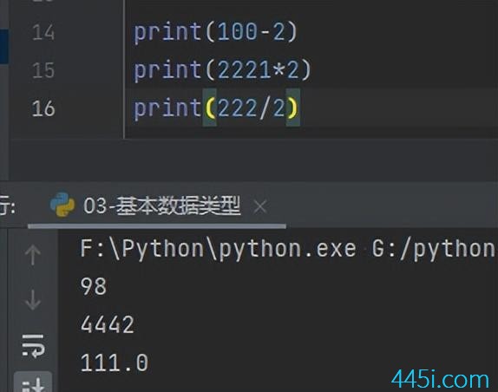Click the up arrow in run console
The width and height of the screenshot is (498, 392).
pyautogui.click(x=32, y=255)
